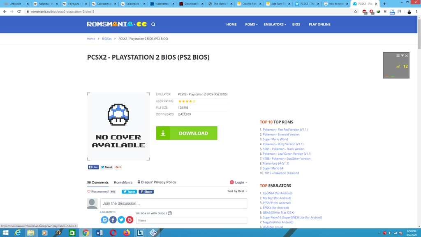This screenshot has height=237, width=421.
Task: Open GBA4iOS (for Mac OS X) link
Action: [278, 213]
